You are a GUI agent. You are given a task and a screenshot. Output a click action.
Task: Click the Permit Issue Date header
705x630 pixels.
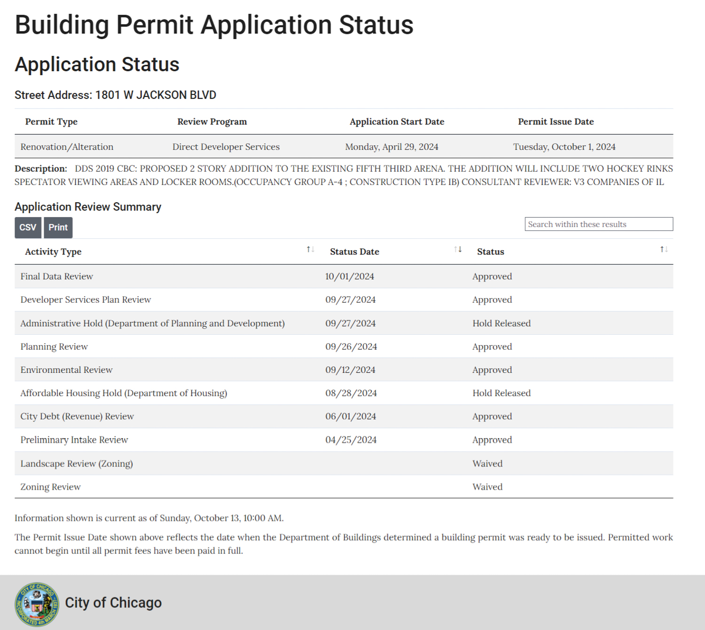[556, 122]
